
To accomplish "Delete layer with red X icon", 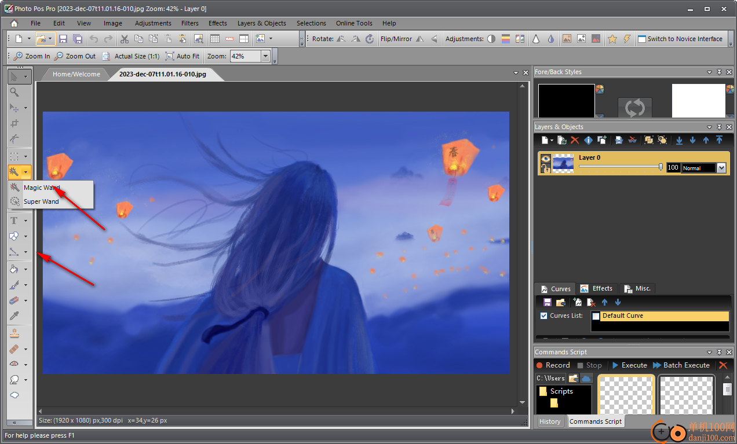I will pos(575,140).
